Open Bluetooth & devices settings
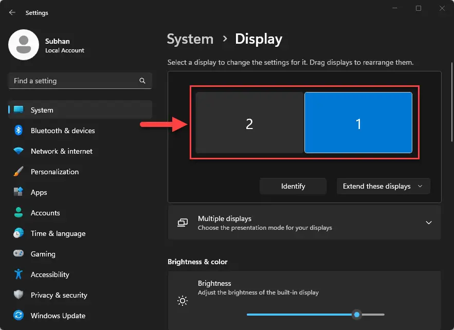Screen dimensions: 454x330 pyautogui.click(x=80, y=131)
